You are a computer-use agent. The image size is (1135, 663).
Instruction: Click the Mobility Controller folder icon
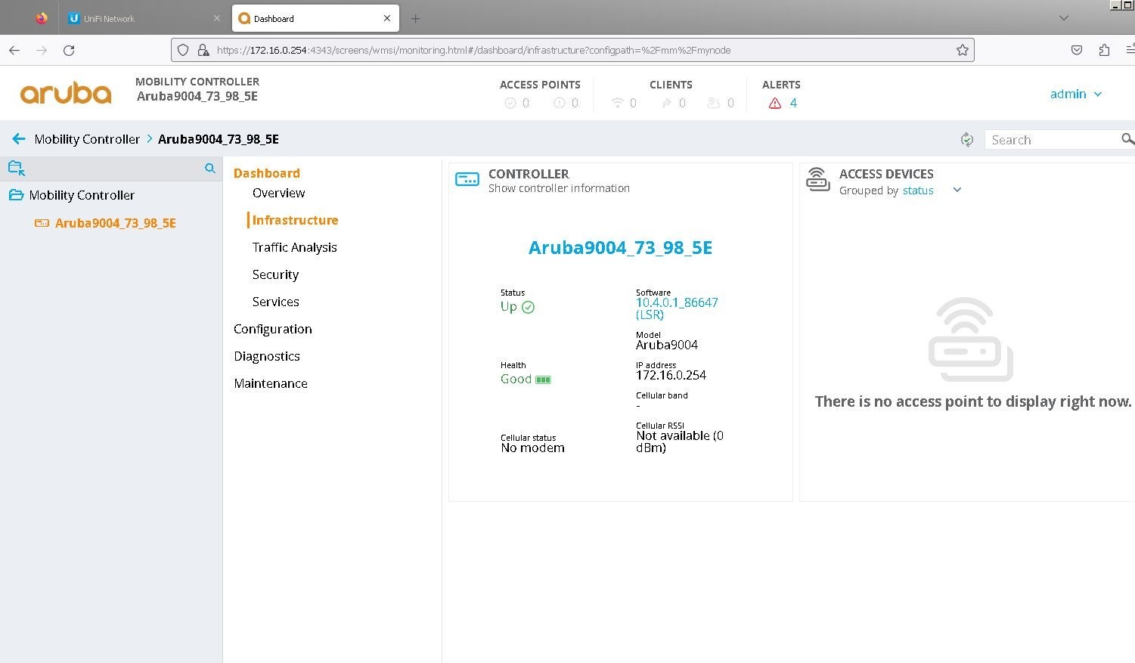(16, 195)
